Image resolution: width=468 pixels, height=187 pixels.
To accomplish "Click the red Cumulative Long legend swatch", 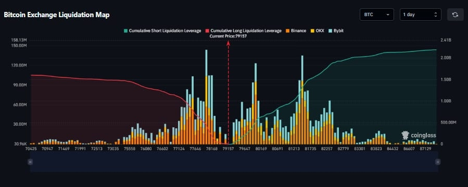I will 207,31.
